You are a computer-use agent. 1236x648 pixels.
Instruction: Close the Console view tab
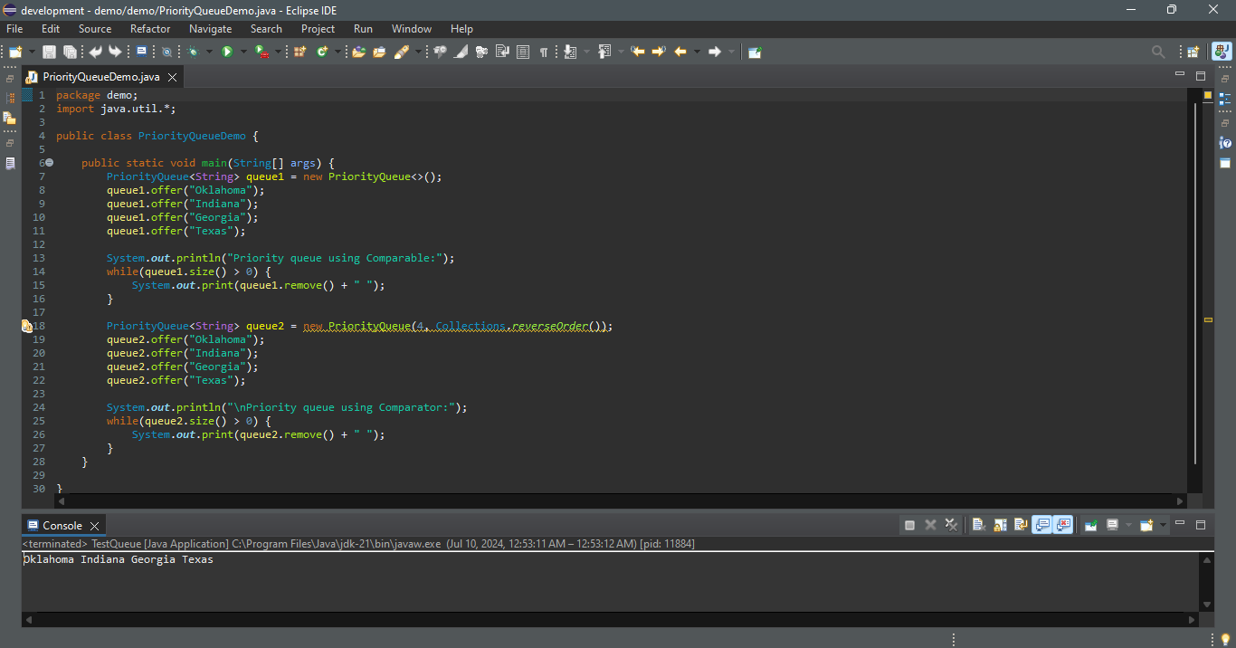[94, 526]
